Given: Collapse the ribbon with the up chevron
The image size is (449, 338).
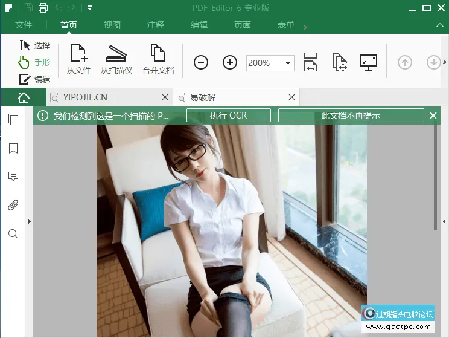Looking at the screenshot, I should click(x=440, y=25).
